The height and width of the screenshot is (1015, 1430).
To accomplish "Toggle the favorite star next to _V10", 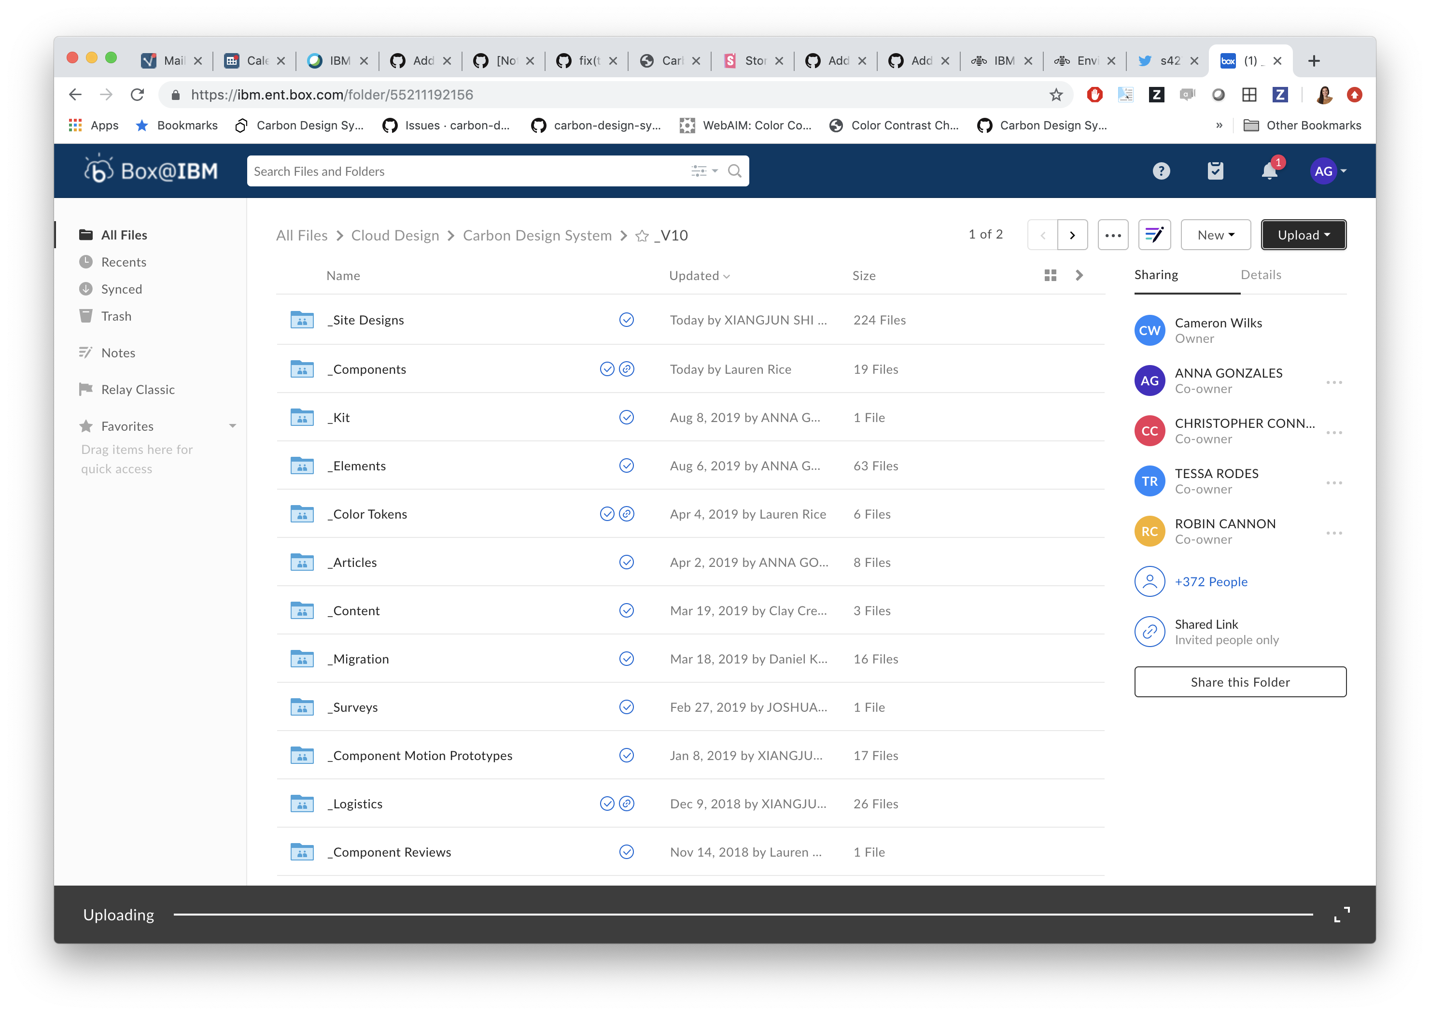I will tap(642, 236).
